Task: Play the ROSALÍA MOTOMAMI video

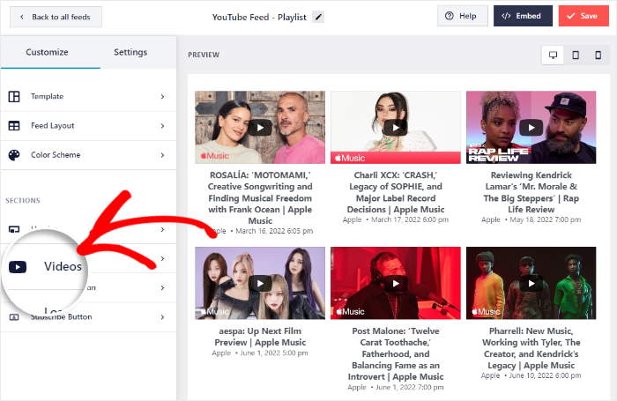Action: pos(259,127)
